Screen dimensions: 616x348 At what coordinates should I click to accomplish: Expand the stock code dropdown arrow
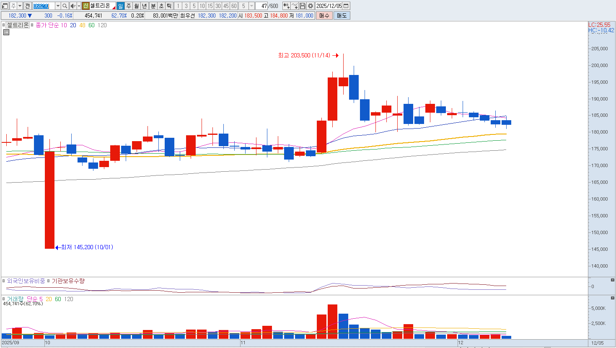(x=58, y=6)
